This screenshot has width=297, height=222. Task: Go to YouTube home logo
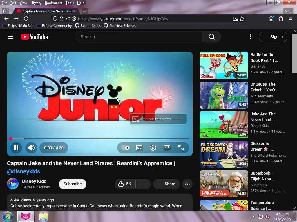34,37
